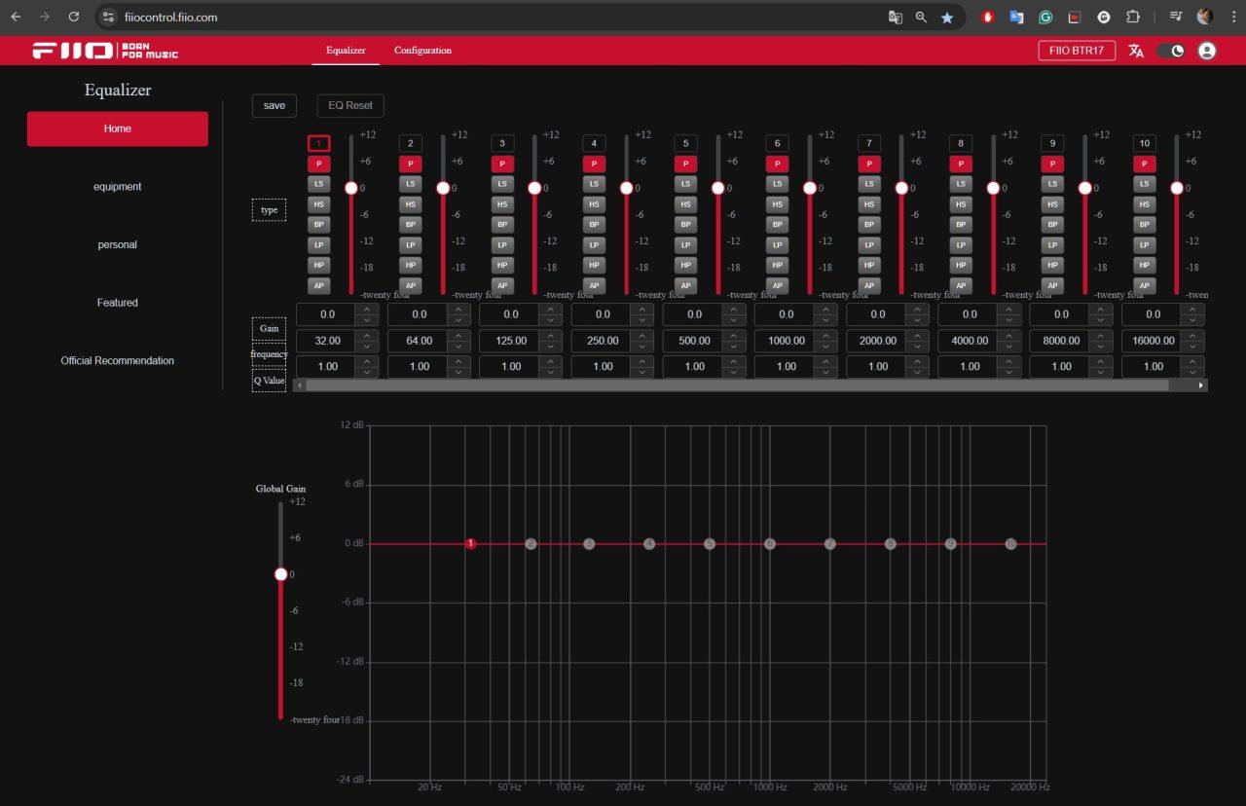
Task: Open the personal sidebar item
Action: (x=118, y=244)
